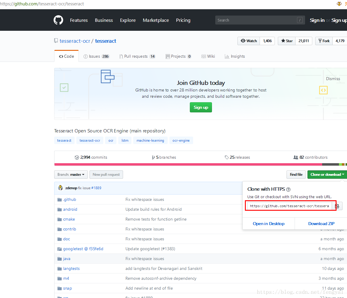Star the tesseract repository

287,41
